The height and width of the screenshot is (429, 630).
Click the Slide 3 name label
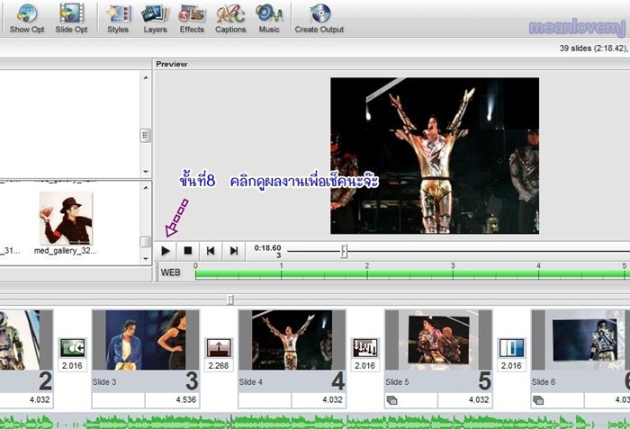pyautogui.click(x=104, y=382)
